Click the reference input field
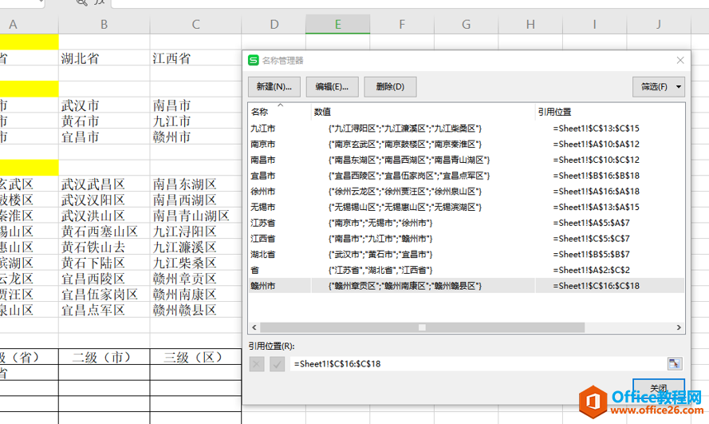Screen dimensions: 709x424 [x=478, y=364]
